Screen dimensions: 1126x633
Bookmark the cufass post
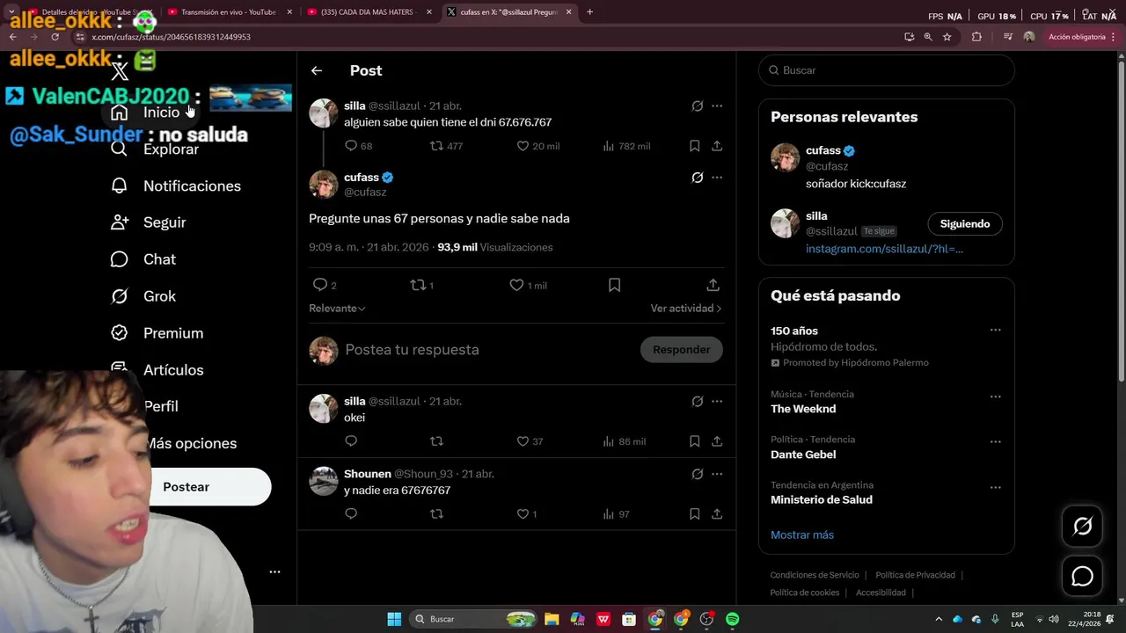coord(615,285)
